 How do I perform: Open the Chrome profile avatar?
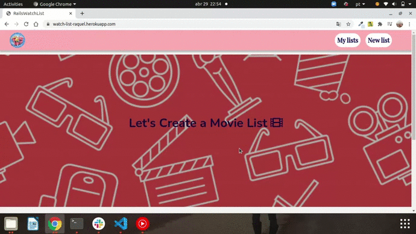(x=400, y=24)
